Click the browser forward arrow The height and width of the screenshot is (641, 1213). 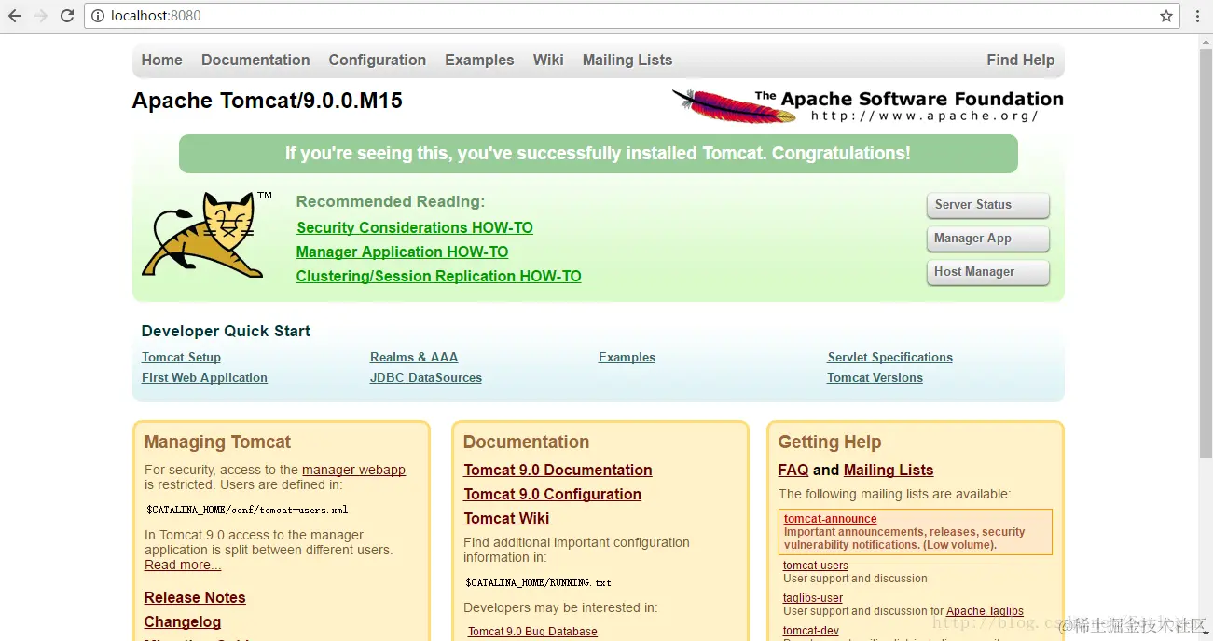pos(41,16)
